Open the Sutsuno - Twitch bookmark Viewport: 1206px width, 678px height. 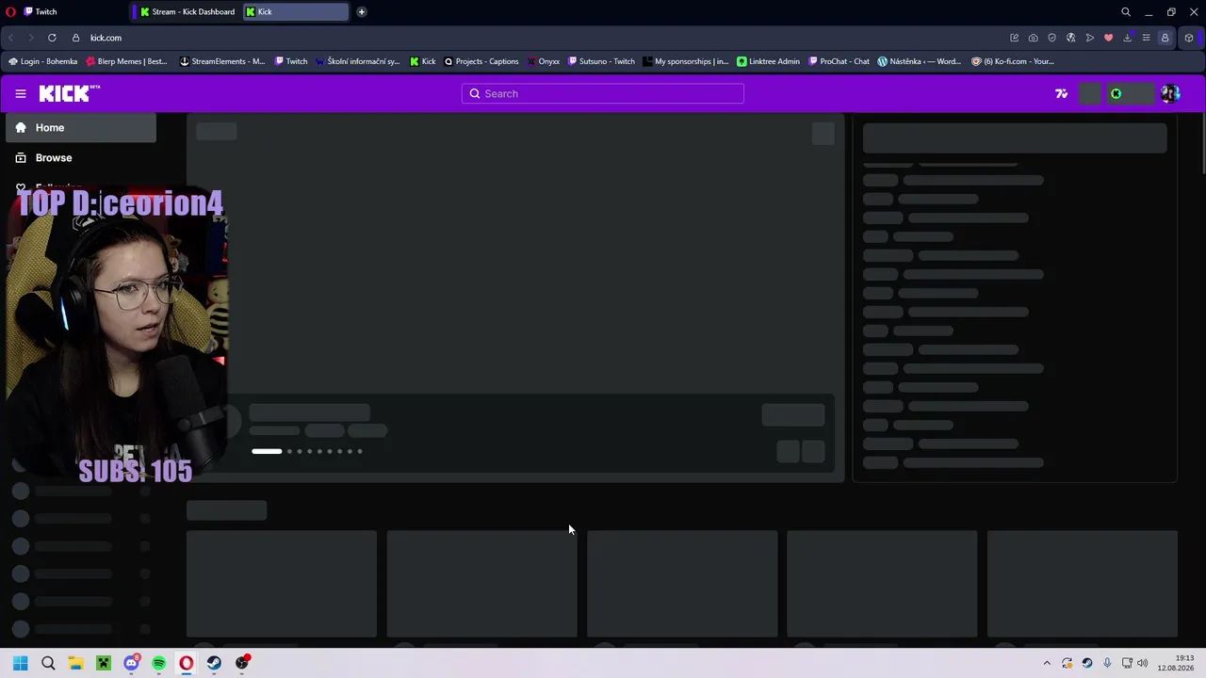tap(601, 61)
